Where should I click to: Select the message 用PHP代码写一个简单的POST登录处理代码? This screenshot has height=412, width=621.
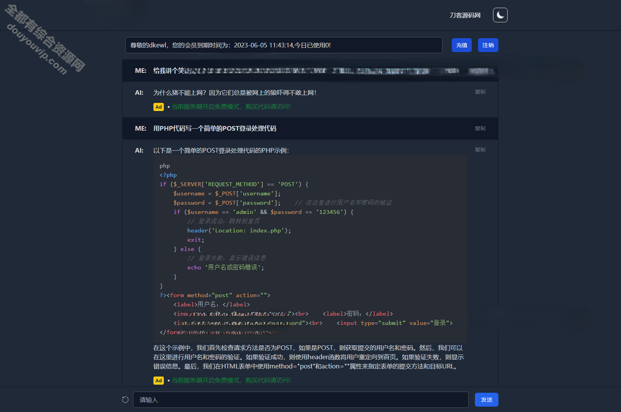[x=215, y=128]
